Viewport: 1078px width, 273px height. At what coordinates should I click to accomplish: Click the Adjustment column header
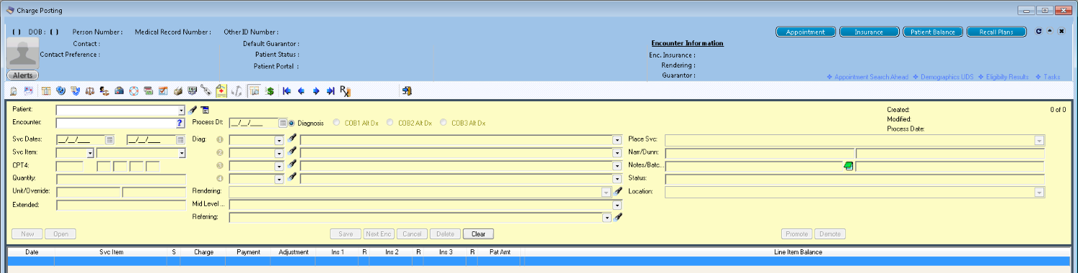292,252
